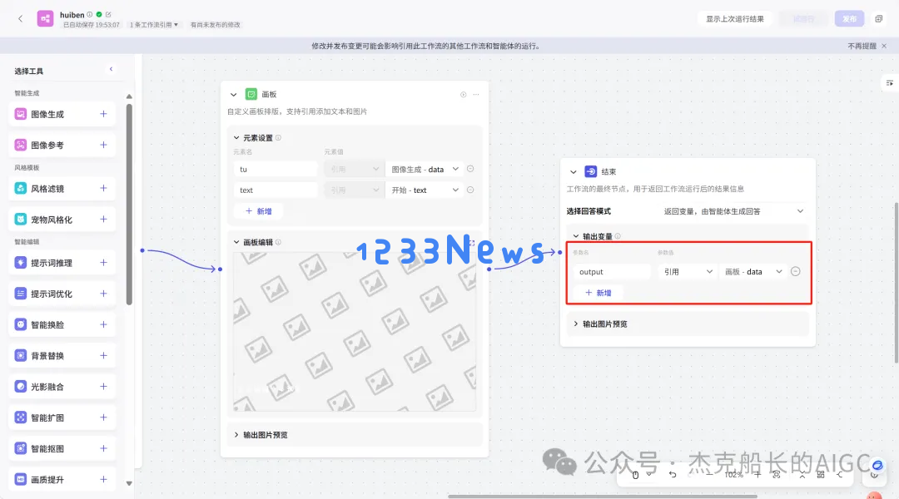Click the 图像生成 tool icon

[x=21, y=114]
